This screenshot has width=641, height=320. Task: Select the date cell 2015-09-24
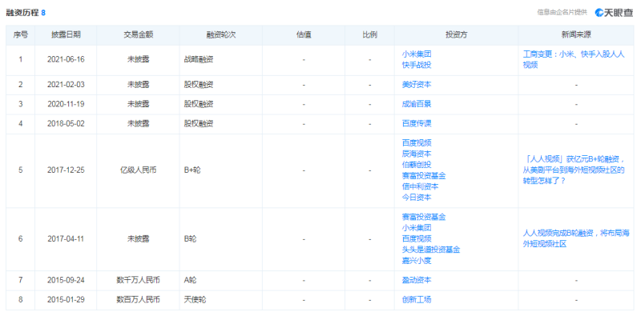coord(66,281)
